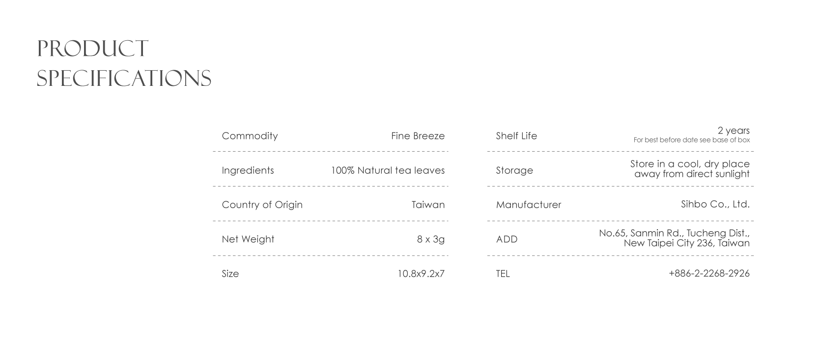Click the Size label

tap(230, 274)
